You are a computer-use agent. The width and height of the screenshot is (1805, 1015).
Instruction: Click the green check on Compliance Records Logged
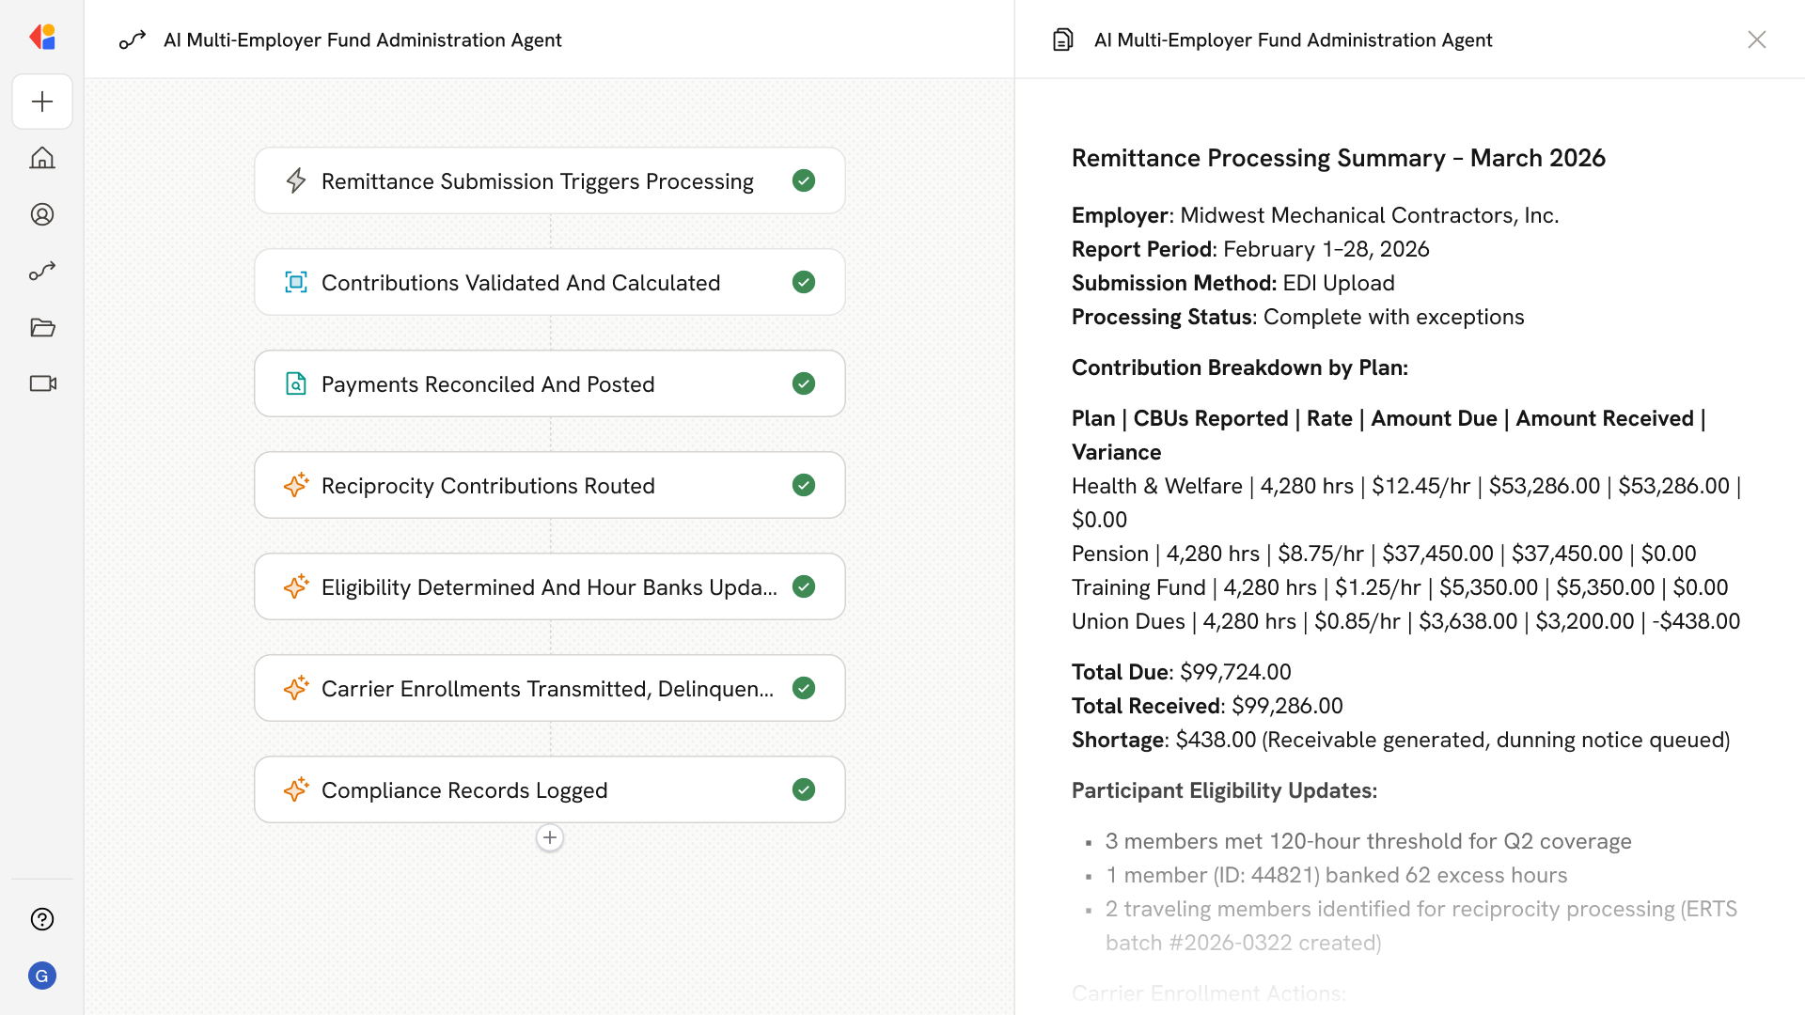point(803,789)
